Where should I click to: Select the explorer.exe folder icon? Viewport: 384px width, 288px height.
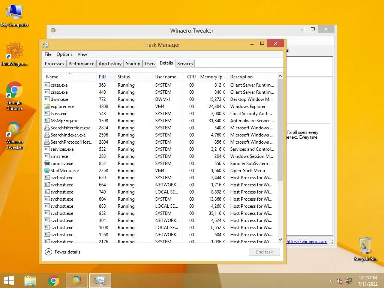47,106
